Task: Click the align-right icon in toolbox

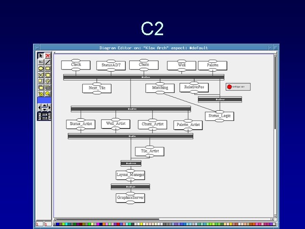Action: (50, 116)
